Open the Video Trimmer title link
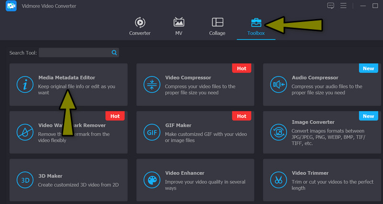 [309, 173]
